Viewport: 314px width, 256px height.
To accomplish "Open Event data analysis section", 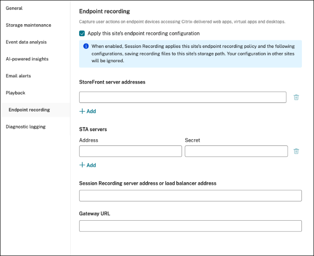I will point(26,42).
